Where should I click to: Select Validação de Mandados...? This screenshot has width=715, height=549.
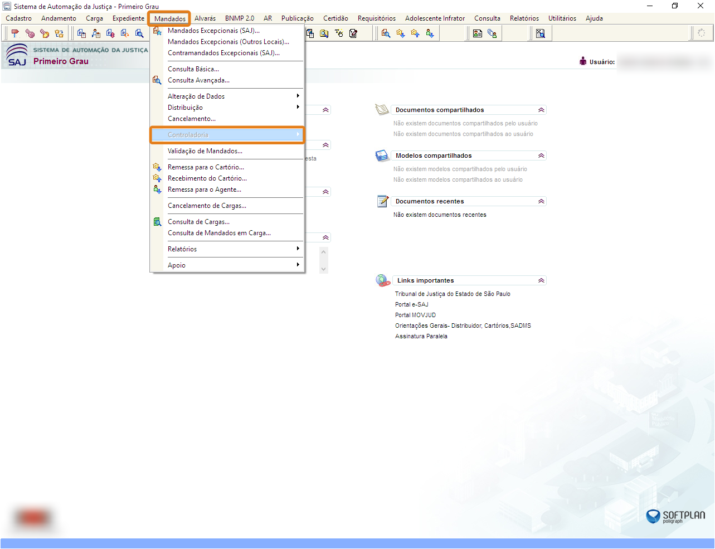227,151
